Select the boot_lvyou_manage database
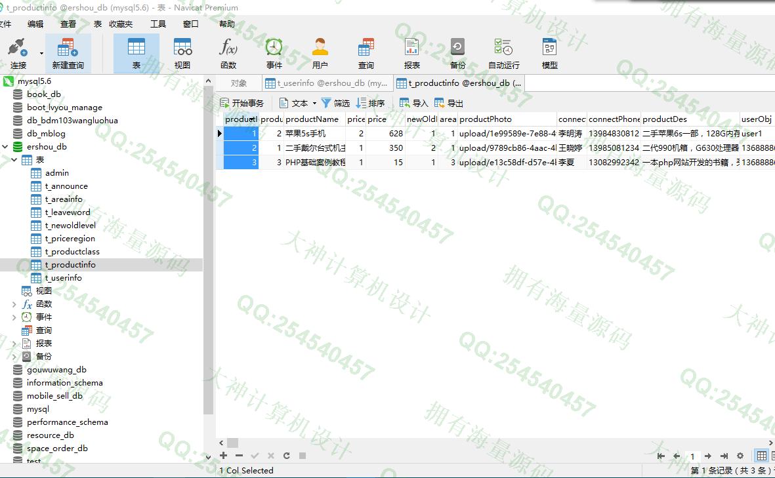 point(64,107)
